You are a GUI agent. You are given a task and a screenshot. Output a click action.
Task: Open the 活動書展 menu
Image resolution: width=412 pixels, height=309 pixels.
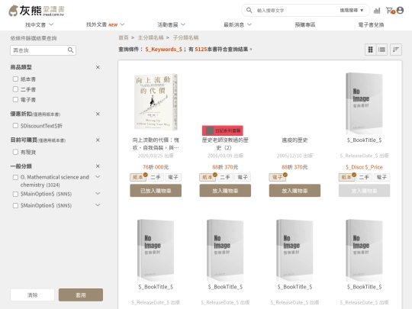[x=172, y=24]
